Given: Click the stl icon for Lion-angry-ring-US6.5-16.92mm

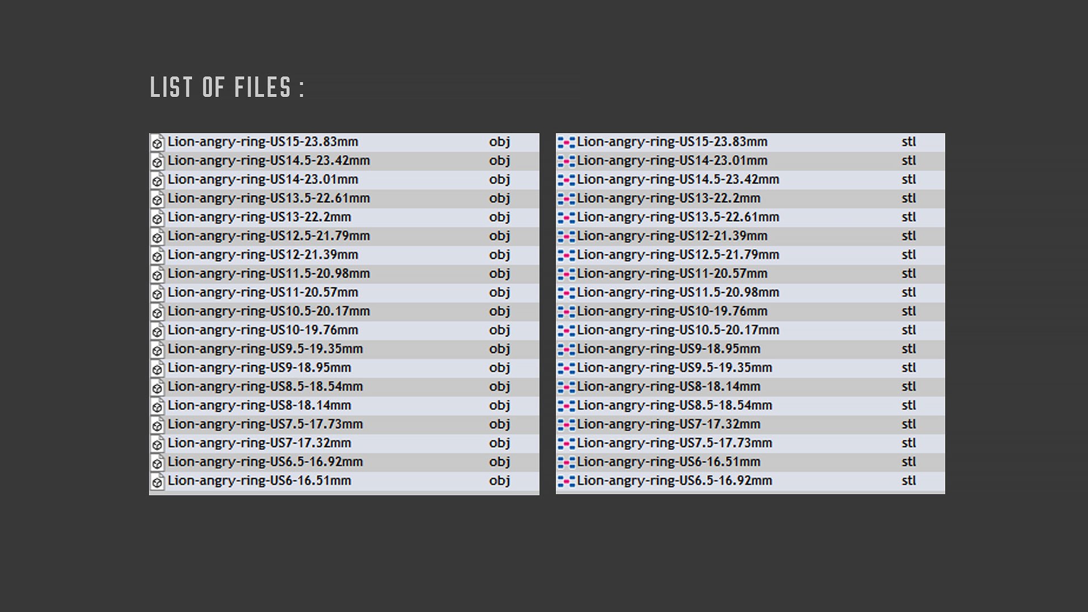Looking at the screenshot, I should [x=566, y=481].
